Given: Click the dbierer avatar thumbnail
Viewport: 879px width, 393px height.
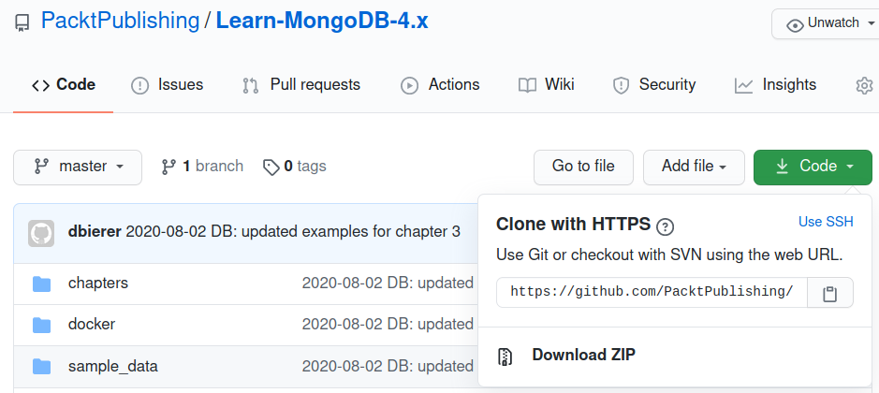Looking at the screenshot, I should [x=41, y=232].
